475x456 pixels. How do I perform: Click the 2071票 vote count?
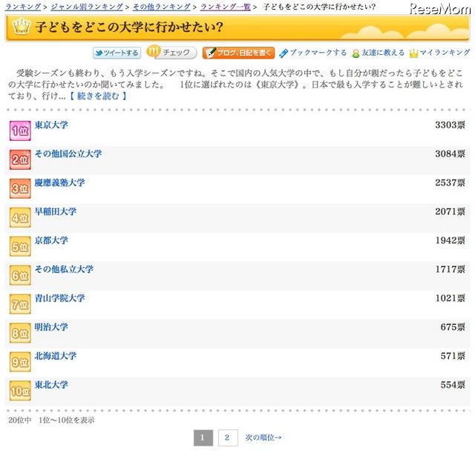tap(451, 211)
